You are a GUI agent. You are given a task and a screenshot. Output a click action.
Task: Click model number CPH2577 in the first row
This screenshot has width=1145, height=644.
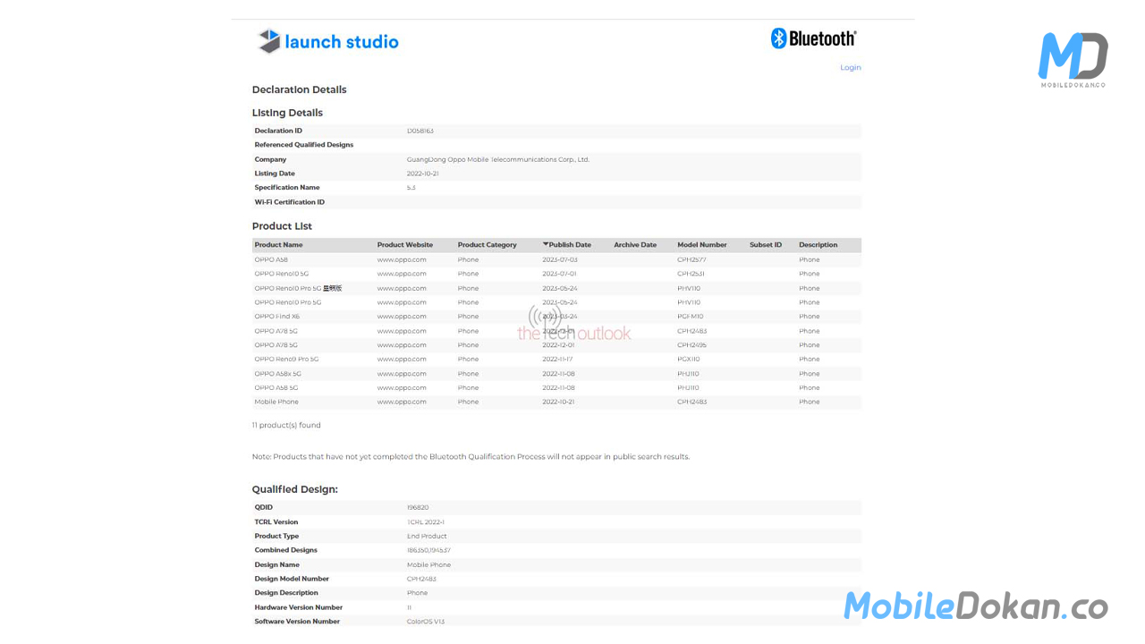point(691,260)
